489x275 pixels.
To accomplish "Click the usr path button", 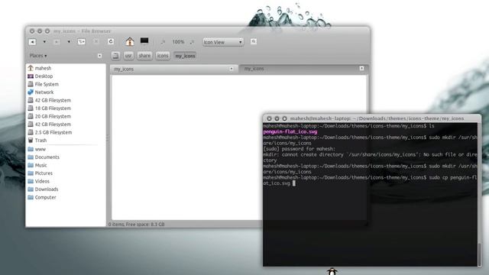I will (128, 56).
